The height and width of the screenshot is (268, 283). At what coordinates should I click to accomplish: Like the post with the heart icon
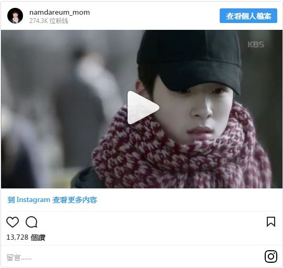click(x=13, y=222)
